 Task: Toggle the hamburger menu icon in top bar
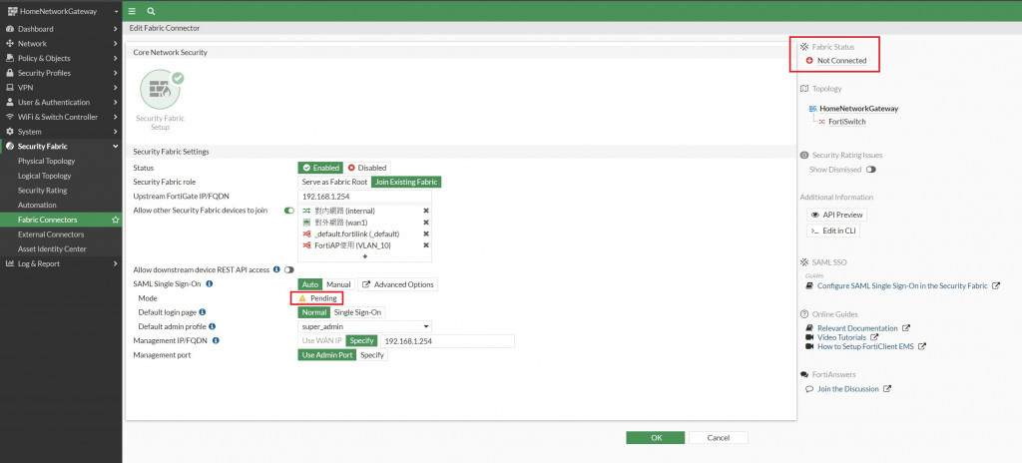[133, 11]
